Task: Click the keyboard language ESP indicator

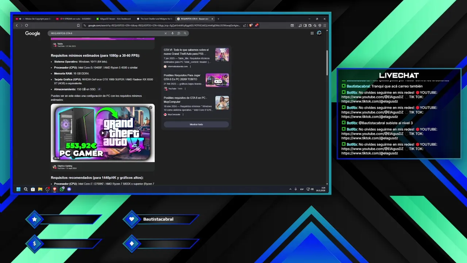Action: pyautogui.click(x=302, y=189)
